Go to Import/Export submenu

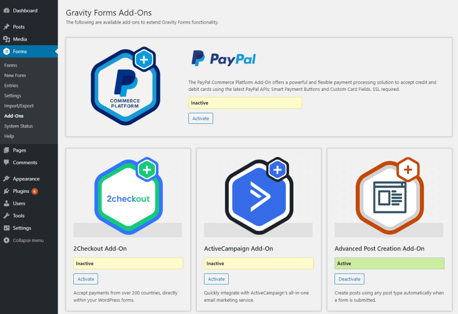(19, 106)
